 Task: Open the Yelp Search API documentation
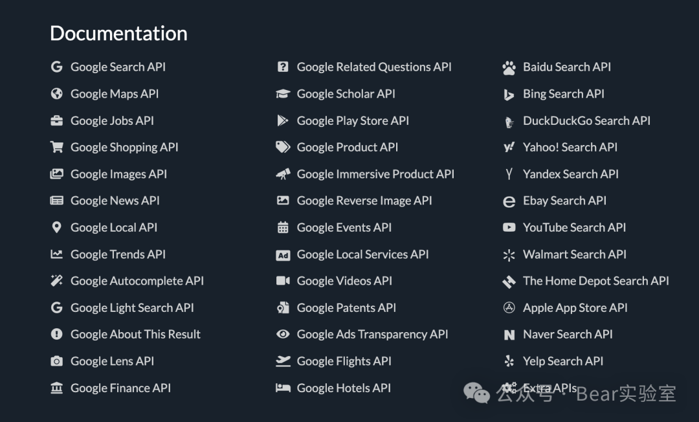[562, 361]
